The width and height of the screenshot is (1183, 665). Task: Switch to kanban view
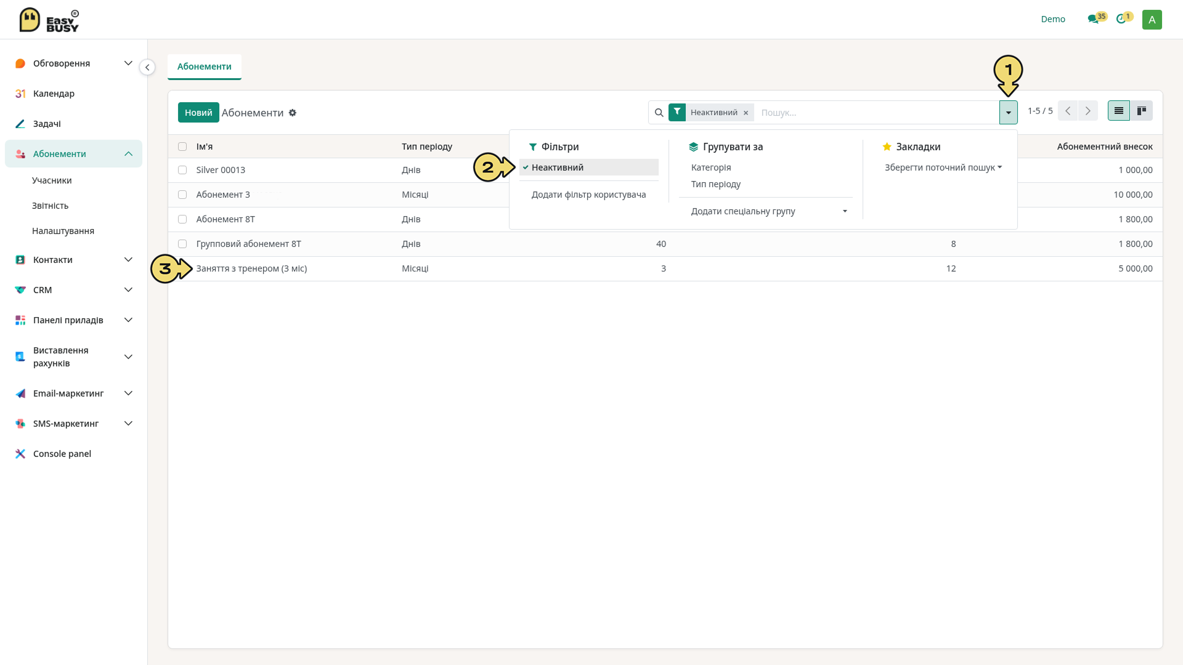[1142, 111]
